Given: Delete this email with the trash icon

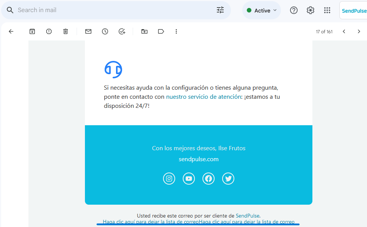Looking at the screenshot, I should (x=66, y=31).
